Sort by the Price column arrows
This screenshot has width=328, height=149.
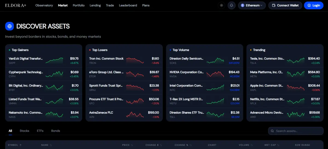coord(132,145)
